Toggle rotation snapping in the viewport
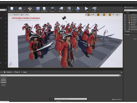 (104, 15)
